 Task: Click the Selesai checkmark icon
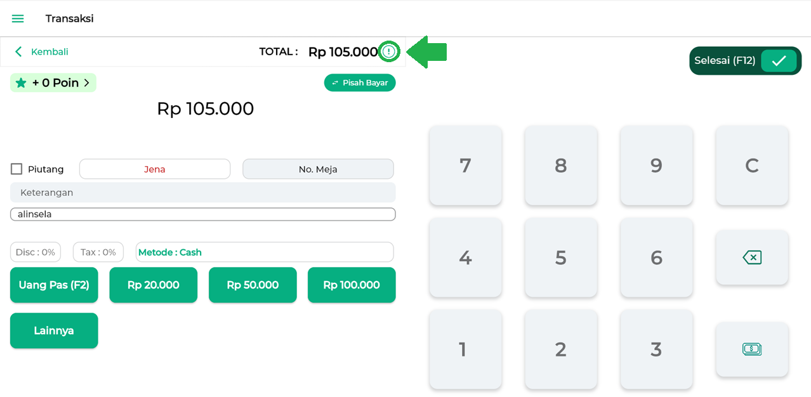[x=779, y=61]
